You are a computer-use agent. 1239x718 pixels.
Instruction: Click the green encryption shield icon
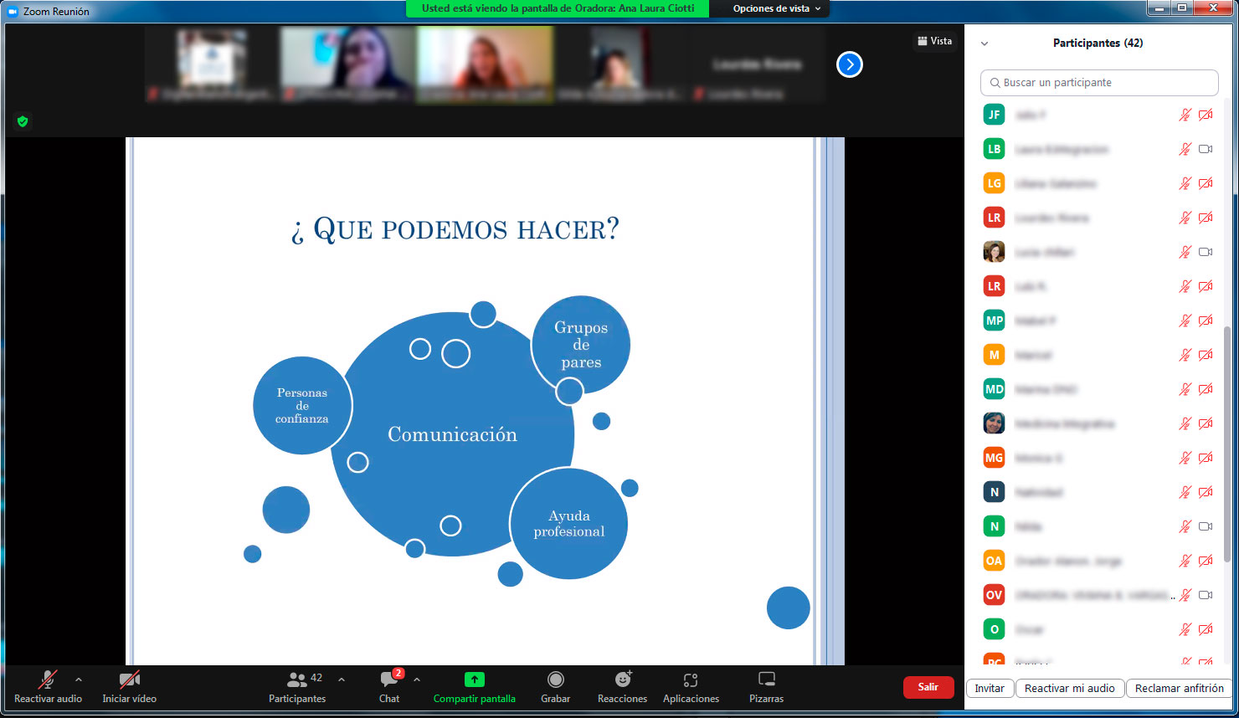[x=23, y=121]
